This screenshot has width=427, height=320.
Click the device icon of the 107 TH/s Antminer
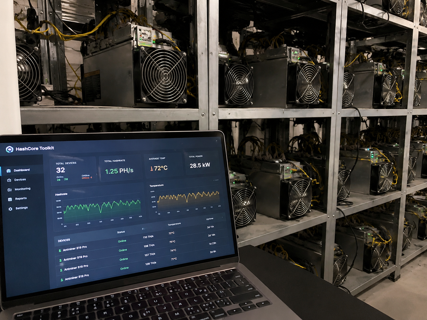[x=61, y=270]
